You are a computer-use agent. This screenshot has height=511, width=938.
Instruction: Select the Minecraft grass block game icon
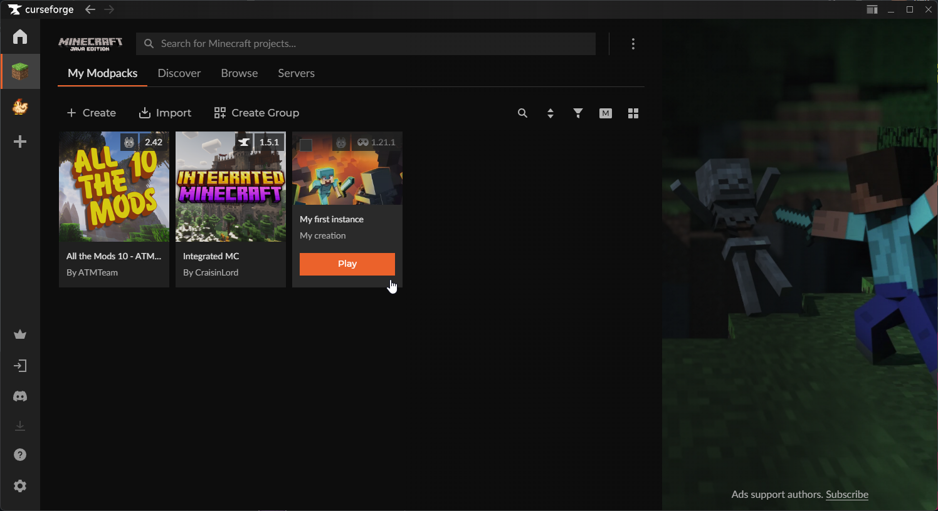click(20, 71)
